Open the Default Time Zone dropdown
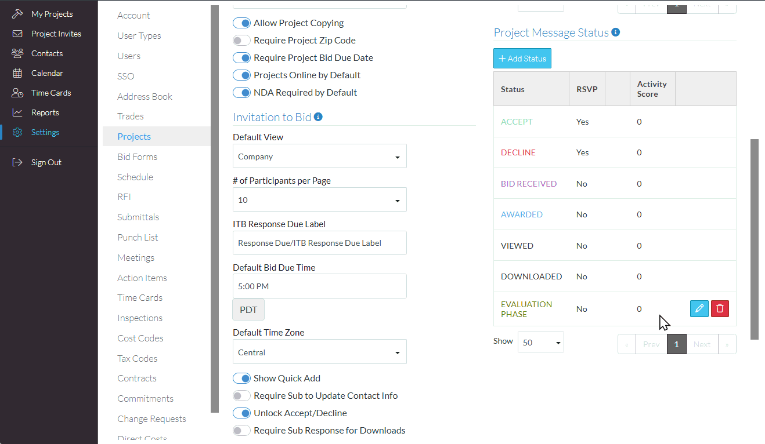Screen dimensions: 765x444 [x=319, y=352]
